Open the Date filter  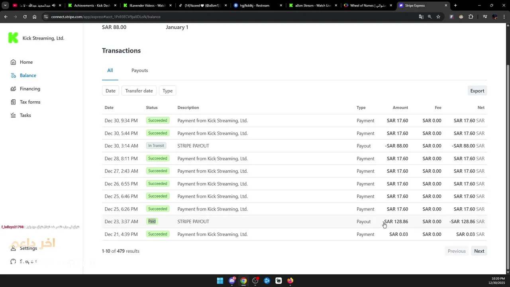coord(110,91)
